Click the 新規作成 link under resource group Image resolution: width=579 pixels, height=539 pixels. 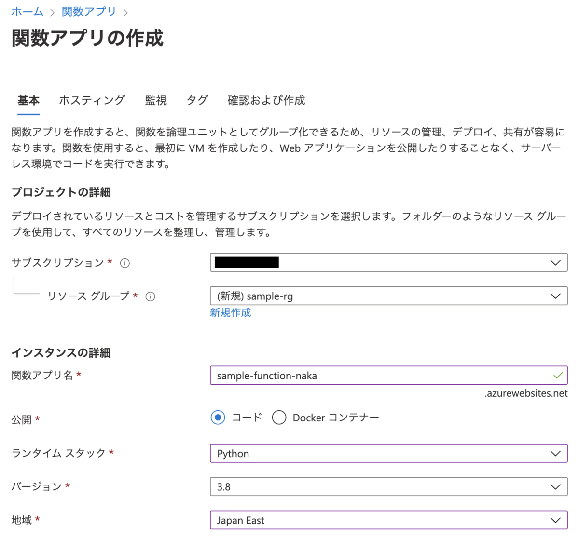(x=230, y=313)
